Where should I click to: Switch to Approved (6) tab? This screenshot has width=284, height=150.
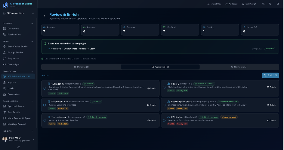click(160, 67)
